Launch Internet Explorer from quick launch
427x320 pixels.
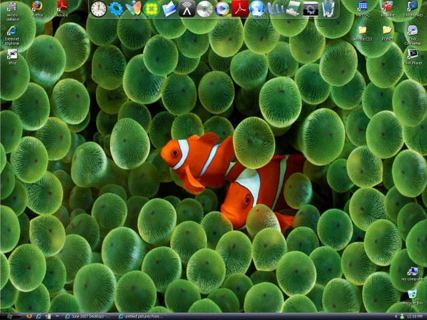39,317
